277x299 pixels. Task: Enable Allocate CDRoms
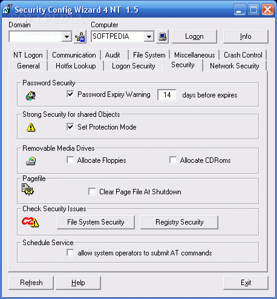[173, 160]
